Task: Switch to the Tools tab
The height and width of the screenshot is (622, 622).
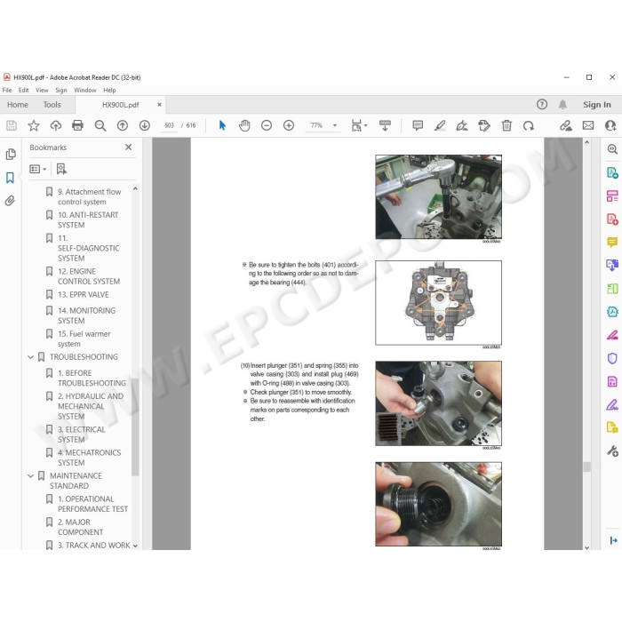Action: coord(52,105)
